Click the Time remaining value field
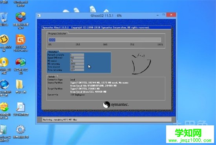Viewport: 216px width, 145px height. point(77,70)
